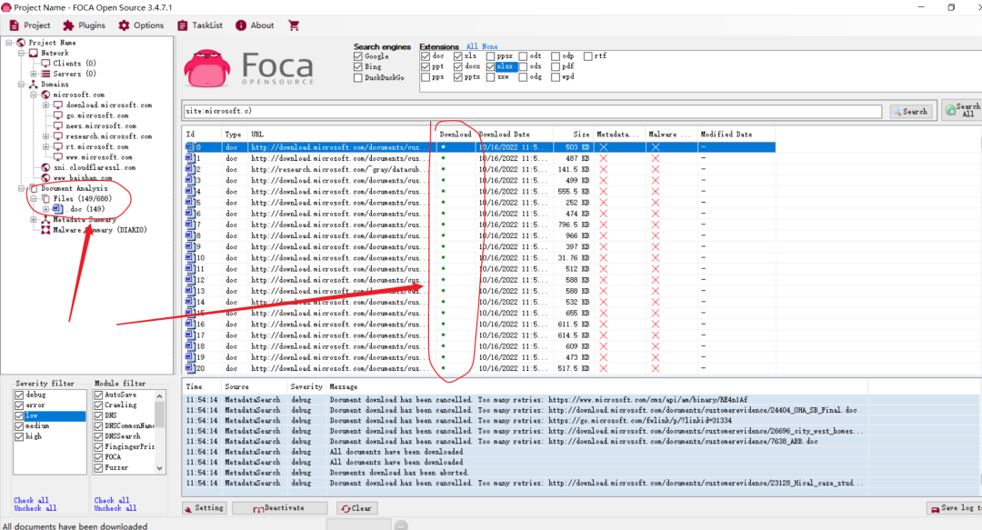The width and height of the screenshot is (982, 530).
Task: Open the TaskList menu
Action: tap(200, 25)
